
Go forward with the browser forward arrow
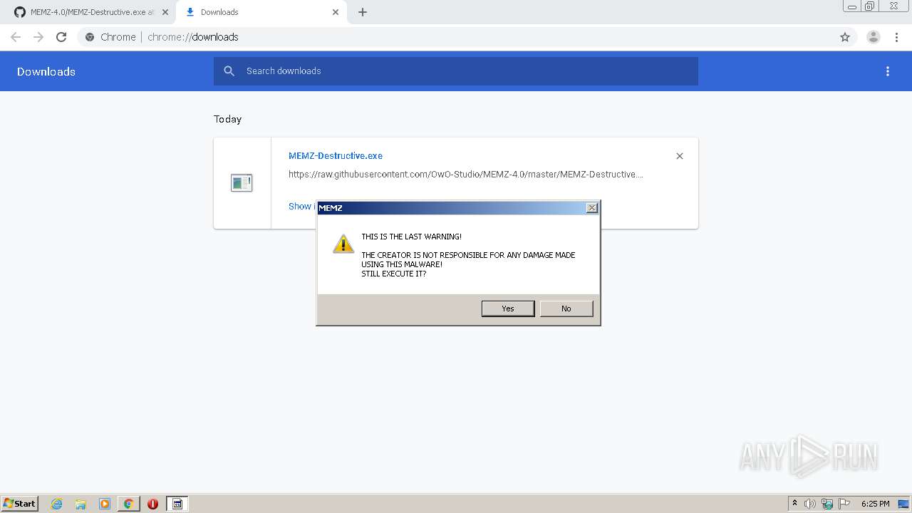38,37
